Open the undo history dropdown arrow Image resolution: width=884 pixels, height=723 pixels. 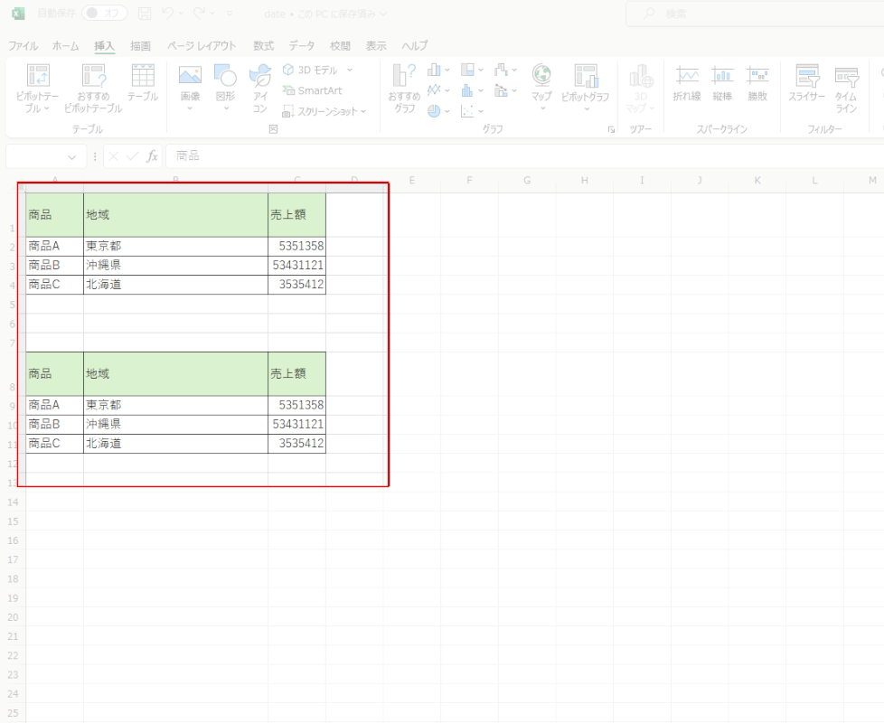tap(181, 14)
